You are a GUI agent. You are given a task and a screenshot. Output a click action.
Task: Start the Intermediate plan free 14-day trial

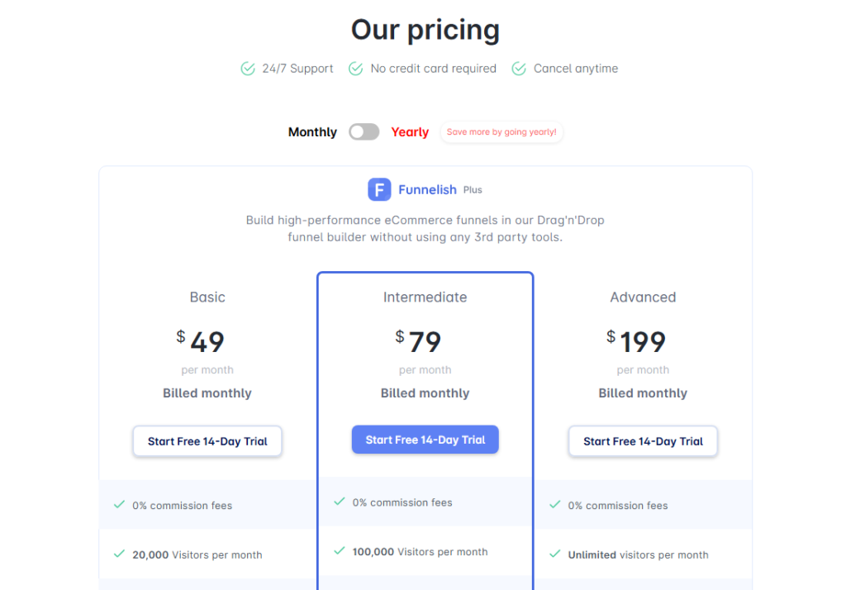(x=425, y=440)
